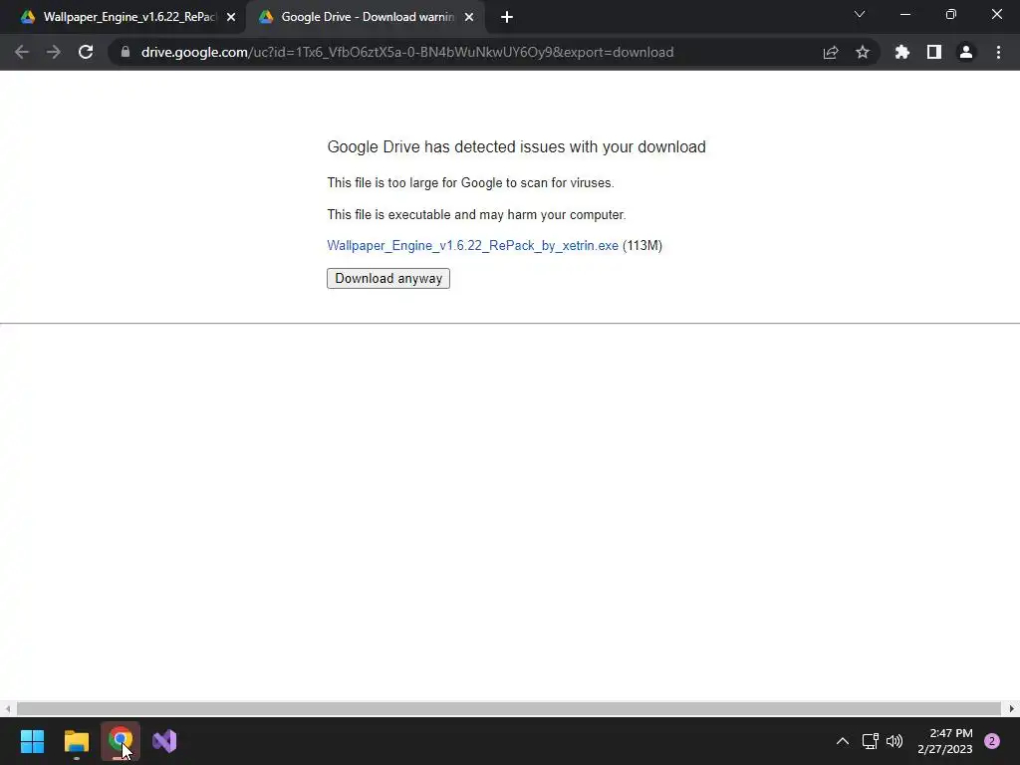Open a new tab with plus button
1020x765 pixels.
pyautogui.click(x=507, y=18)
